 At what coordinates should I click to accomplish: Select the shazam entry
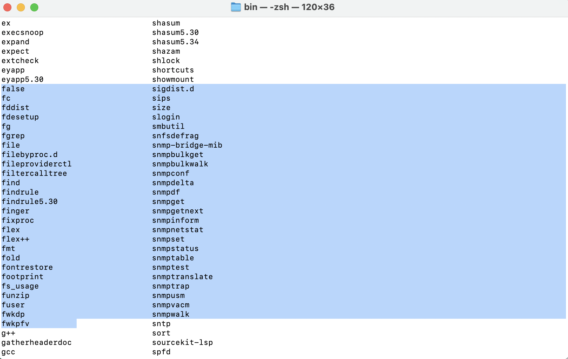166,51
